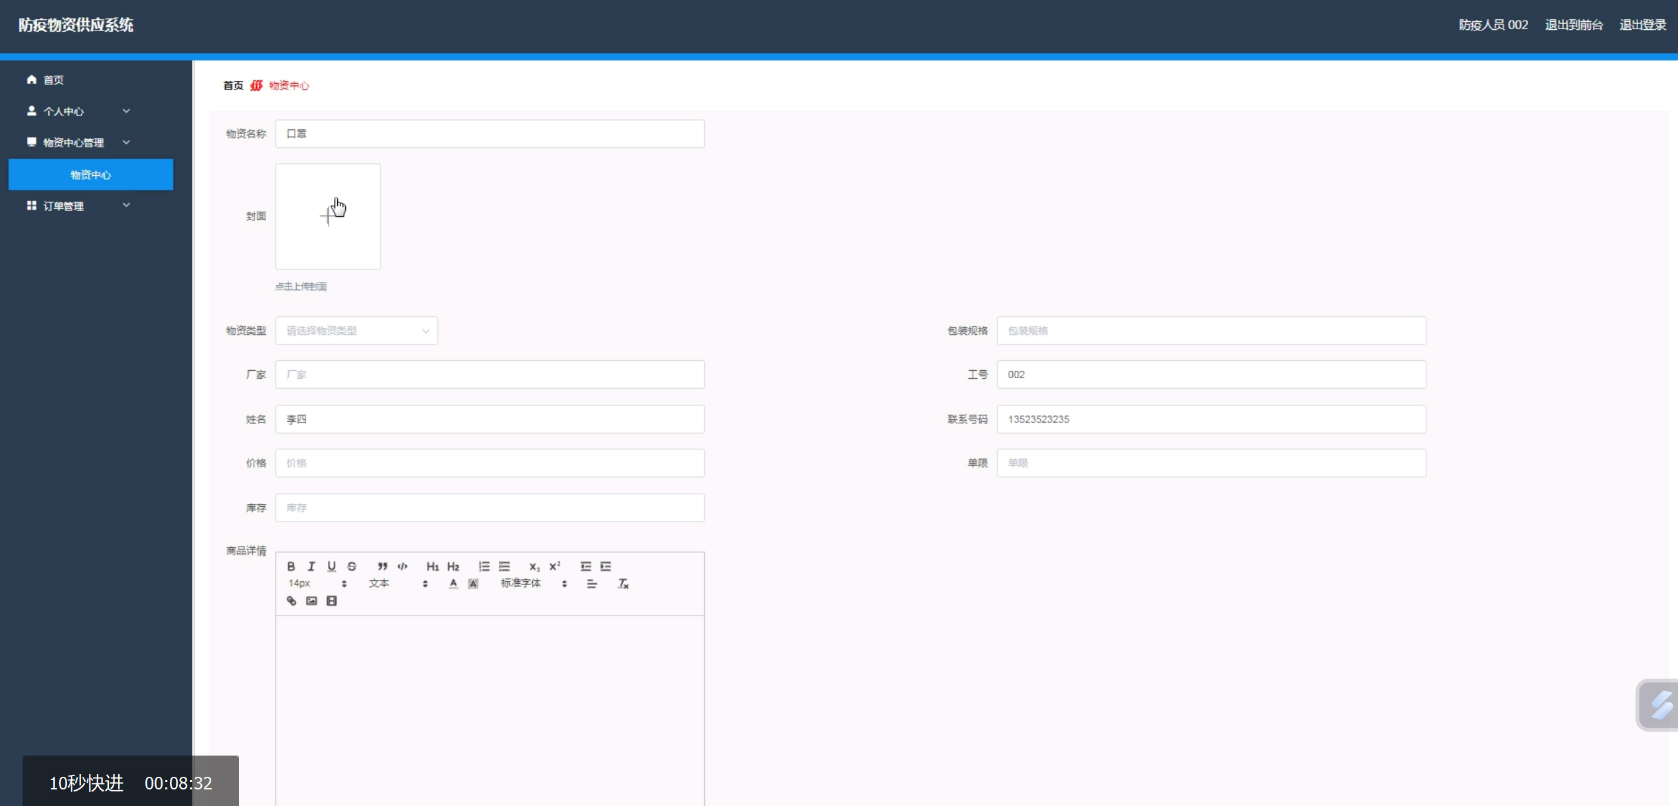The height and width of the screenshot is (806, 1678).
Task: Insert a code block in the editor
Action: [x=402, y=566]
